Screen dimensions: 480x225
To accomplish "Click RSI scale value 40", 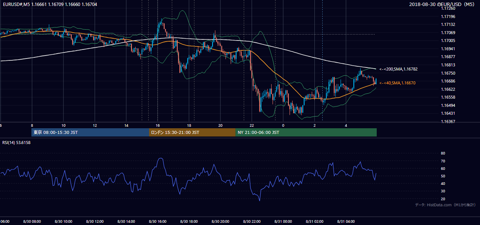I will 443,183.
